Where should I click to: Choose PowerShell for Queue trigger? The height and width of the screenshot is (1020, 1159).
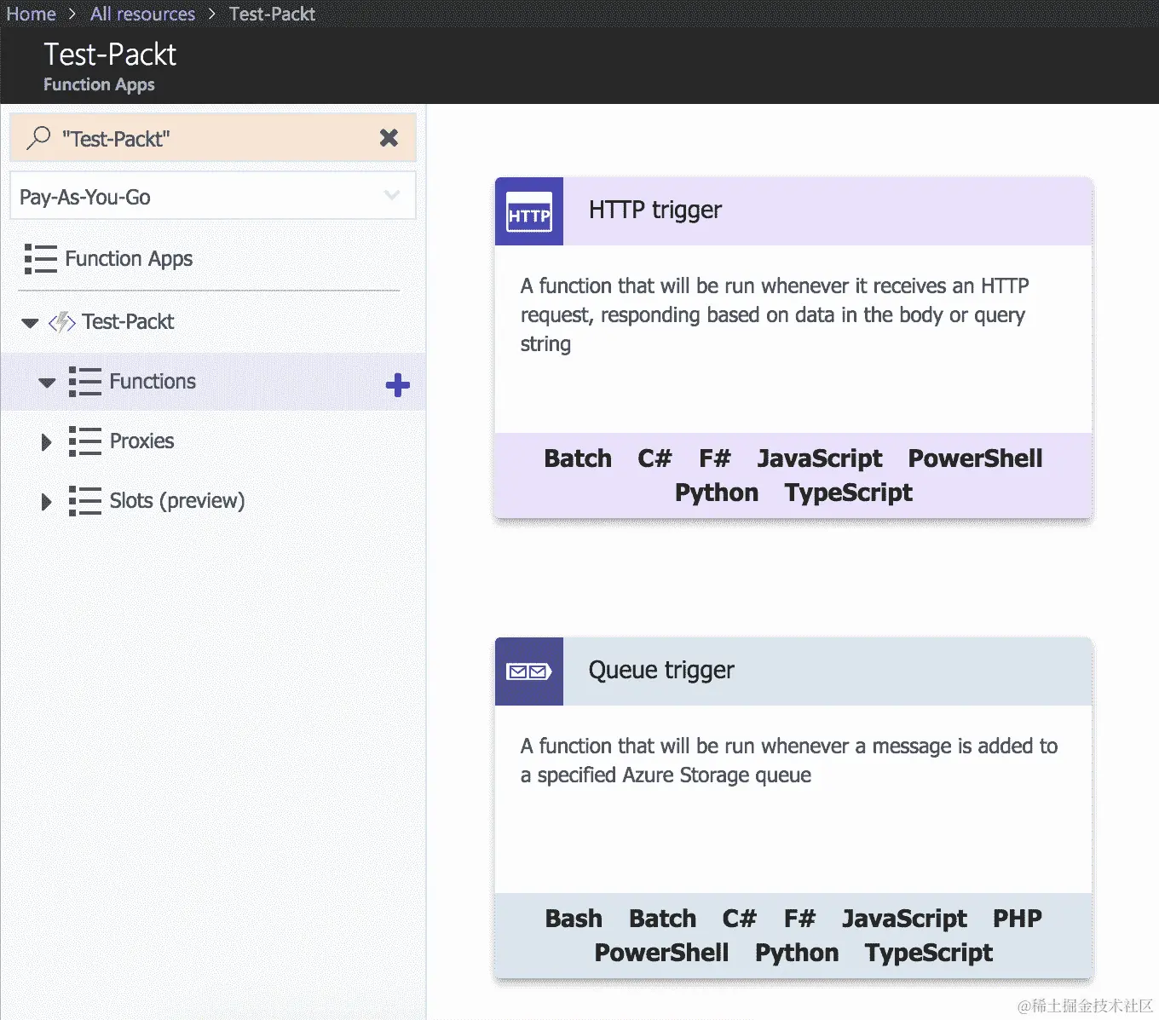pos(661,953)
